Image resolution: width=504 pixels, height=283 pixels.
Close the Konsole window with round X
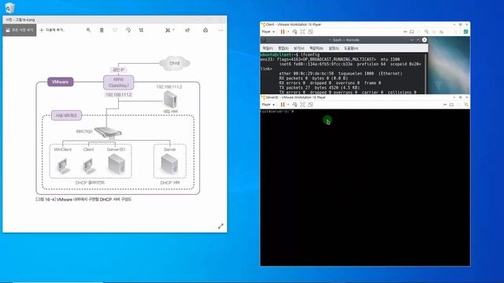[424, 40]
